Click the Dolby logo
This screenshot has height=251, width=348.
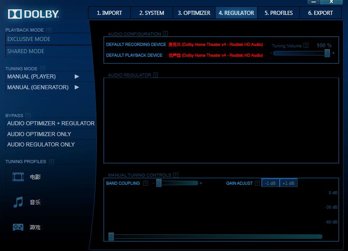33,14
